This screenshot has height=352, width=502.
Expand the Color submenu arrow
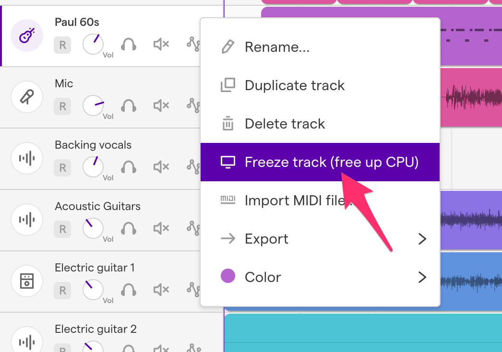[x=422, y=277]
